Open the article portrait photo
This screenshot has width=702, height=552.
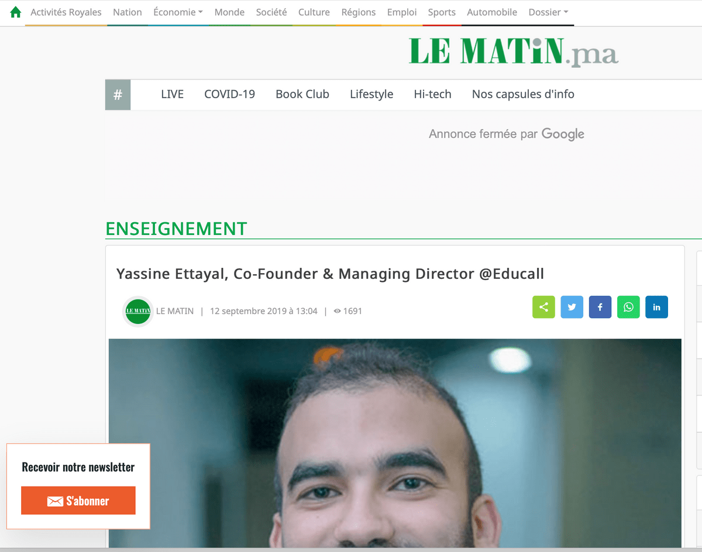(395, 443)
